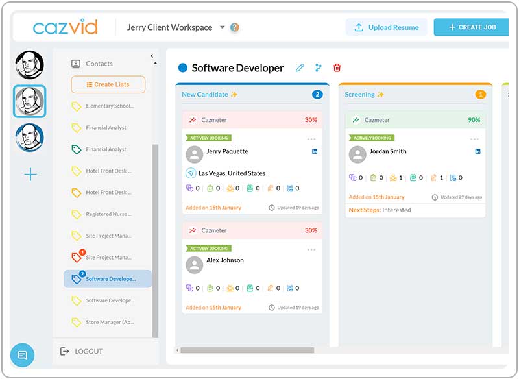Click the Screening column header
The width and height of the screenshot is (519, 379).
pyautogui.click(x=364, y=95)
